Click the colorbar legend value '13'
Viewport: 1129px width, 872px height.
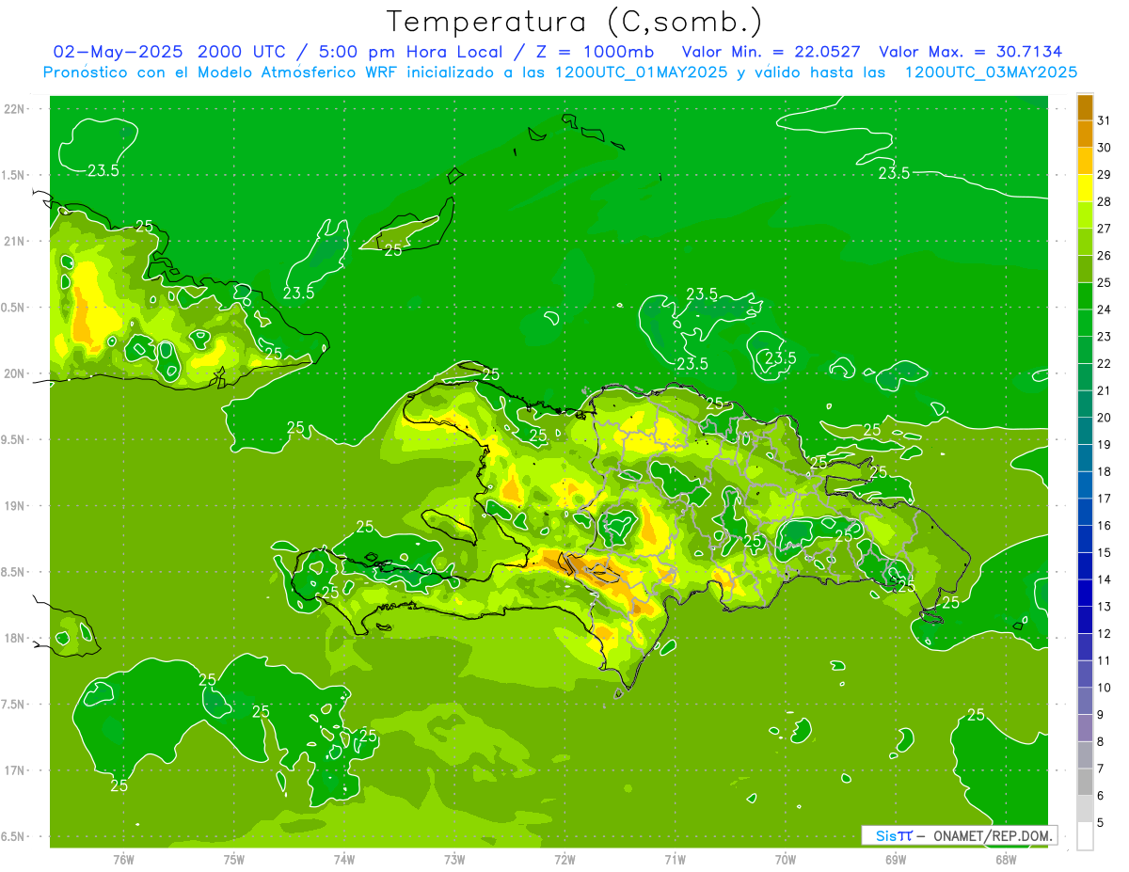click(x=1104, y=607)
